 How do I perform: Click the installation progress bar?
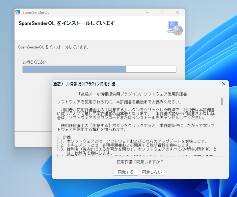click(x=99, y=69)
